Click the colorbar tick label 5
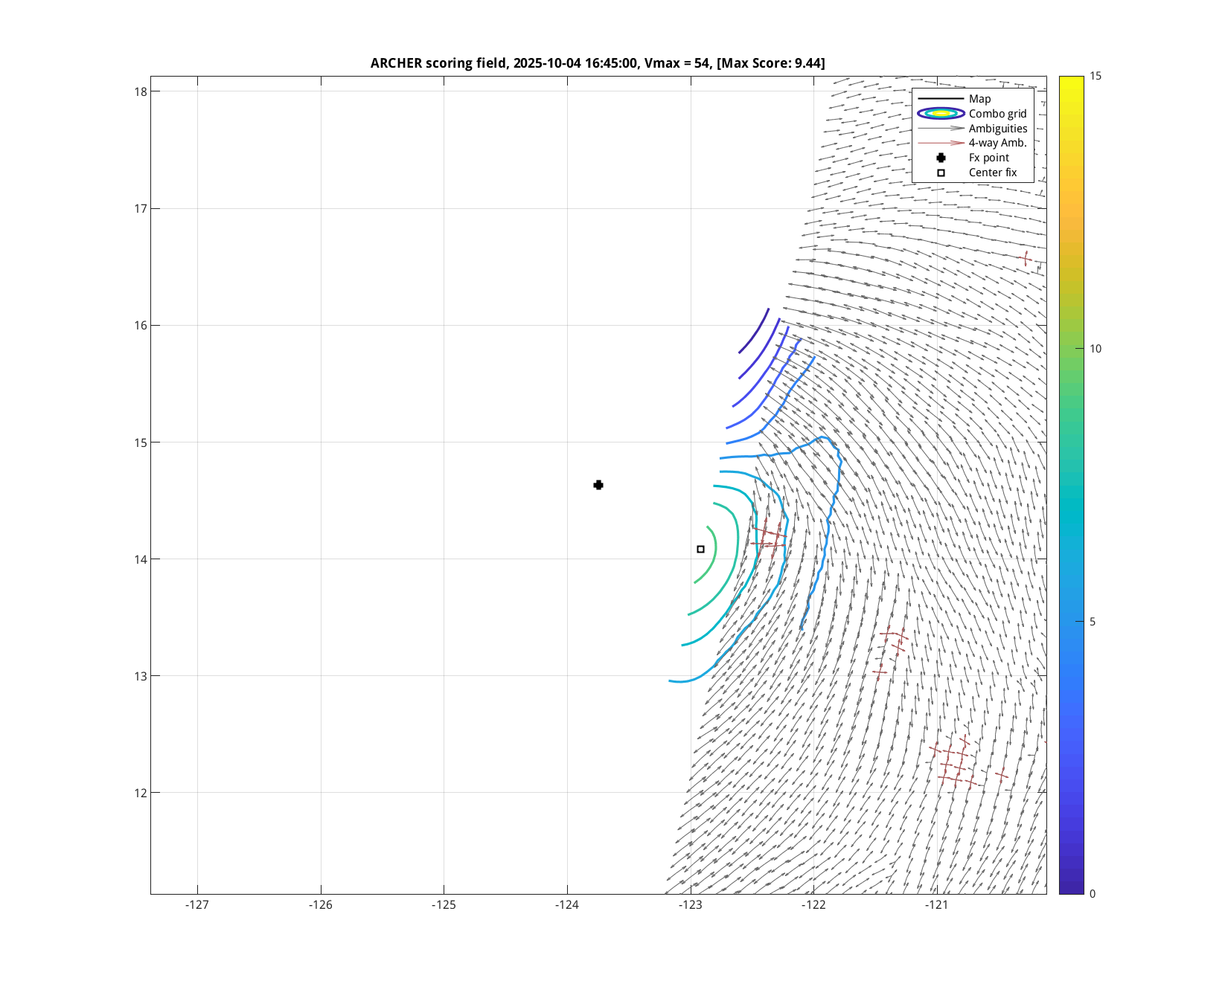This screenshot has height=1004, width=1225. (1093, 622)
